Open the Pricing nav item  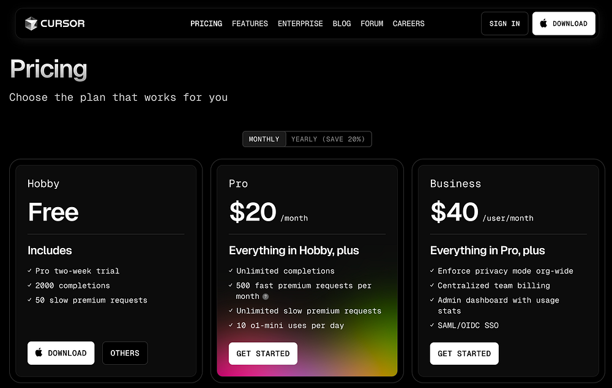[x=206, y=24]
